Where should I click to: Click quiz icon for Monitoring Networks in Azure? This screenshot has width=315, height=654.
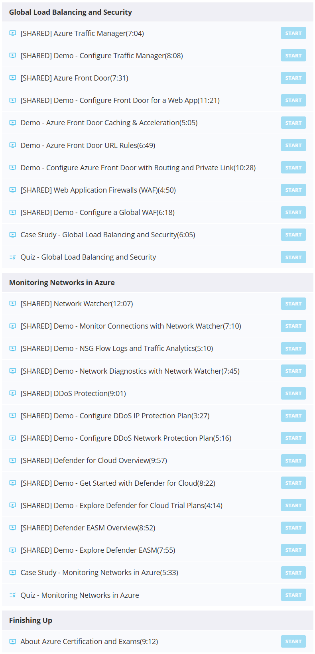(x=13, y=595)
